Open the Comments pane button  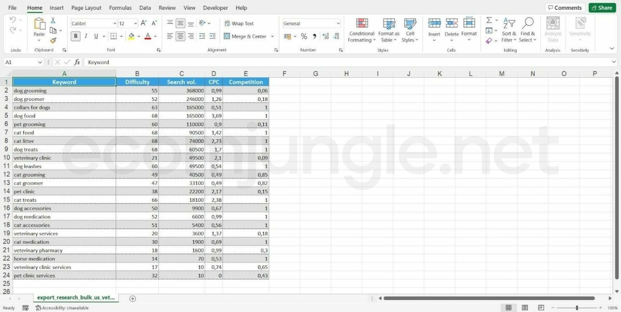[x=565, y=8]
